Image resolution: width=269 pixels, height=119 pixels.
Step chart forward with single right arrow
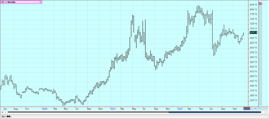pos(263,112)
